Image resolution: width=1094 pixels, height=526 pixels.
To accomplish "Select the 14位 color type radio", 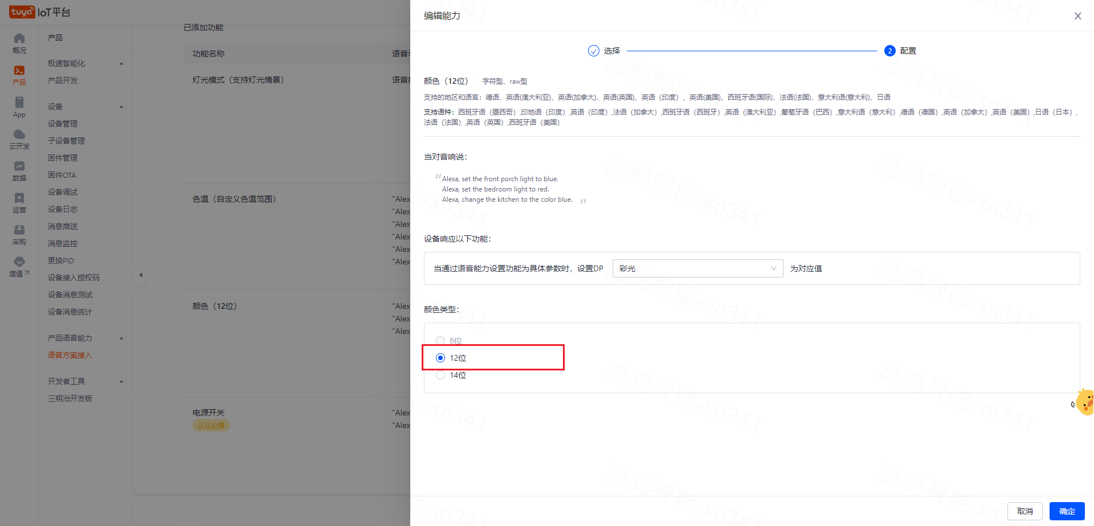I will (x=440, y=375).
